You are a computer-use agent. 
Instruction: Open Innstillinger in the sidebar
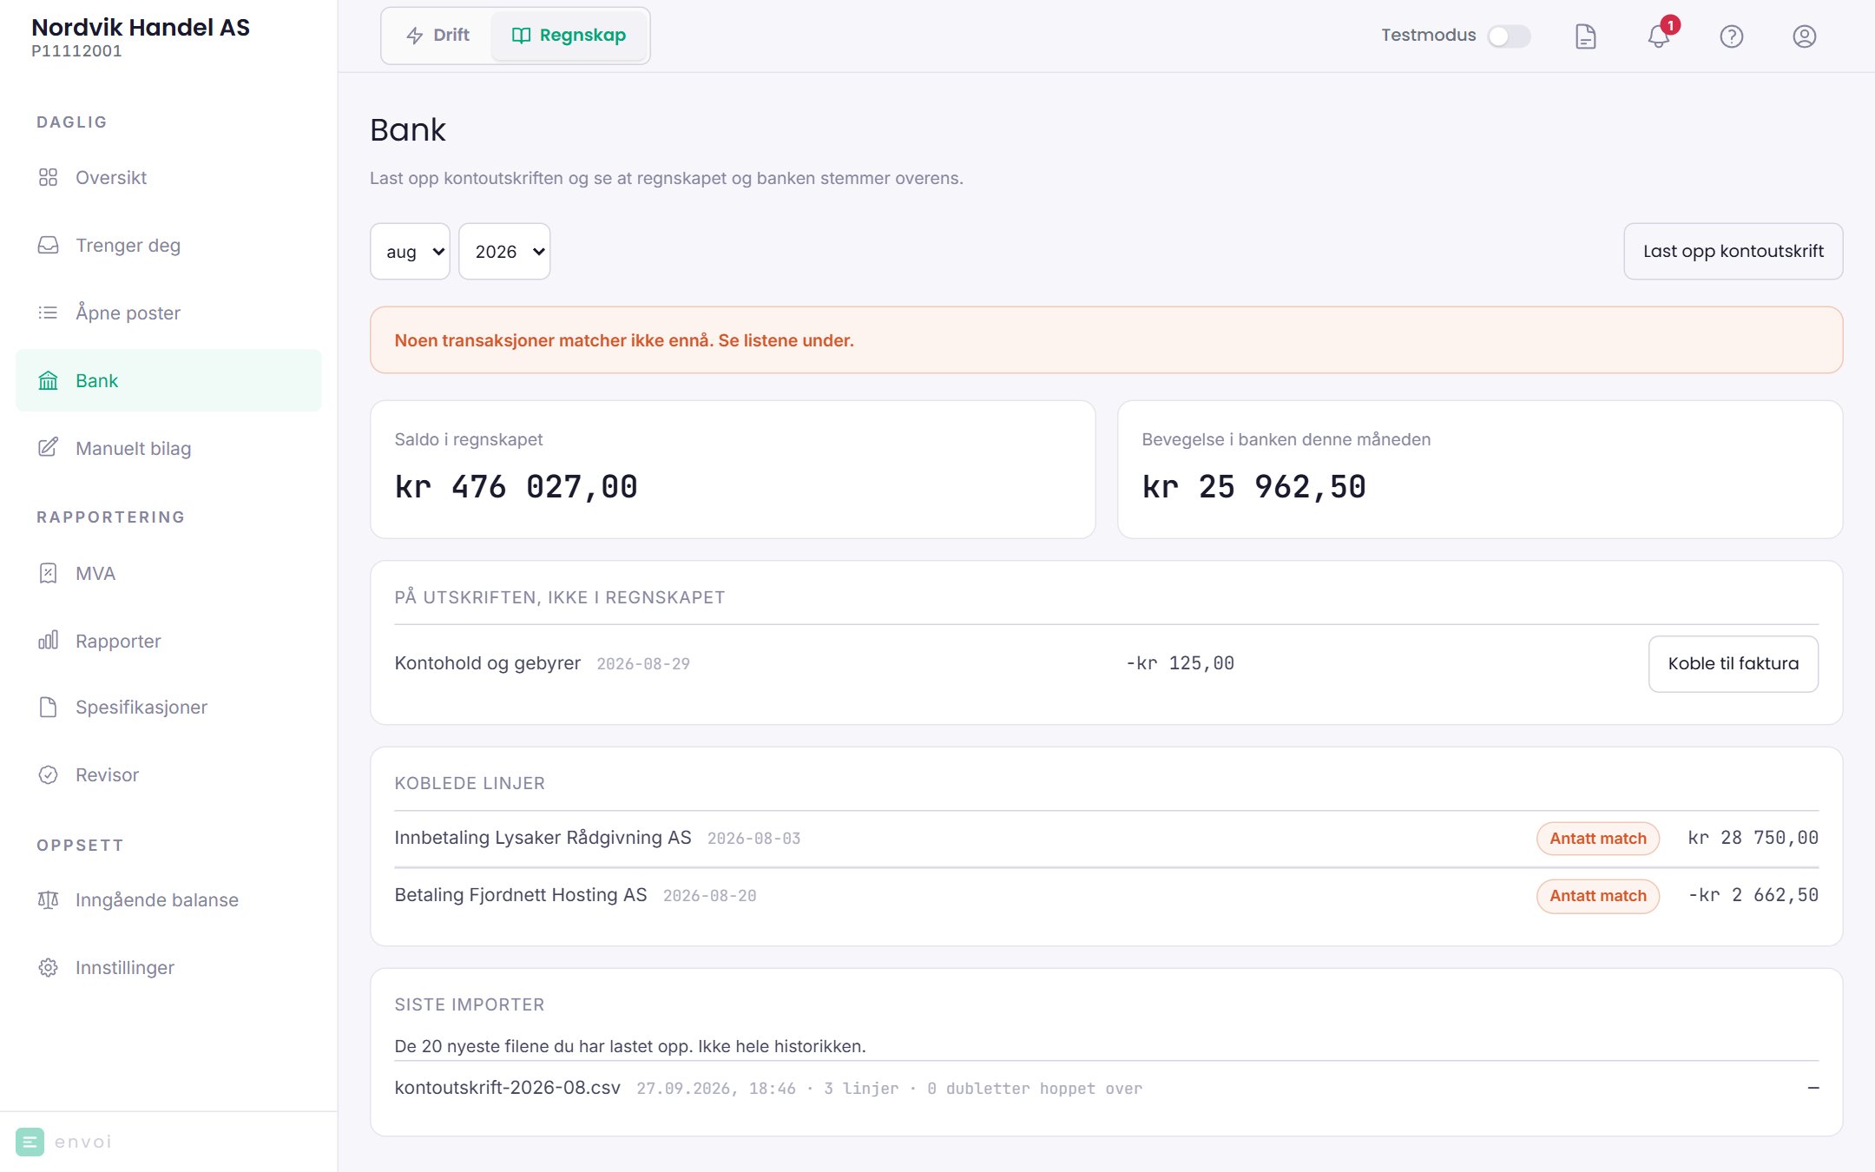168,967
